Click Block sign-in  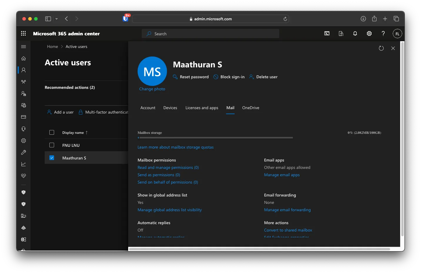click(x=229, y=77)
